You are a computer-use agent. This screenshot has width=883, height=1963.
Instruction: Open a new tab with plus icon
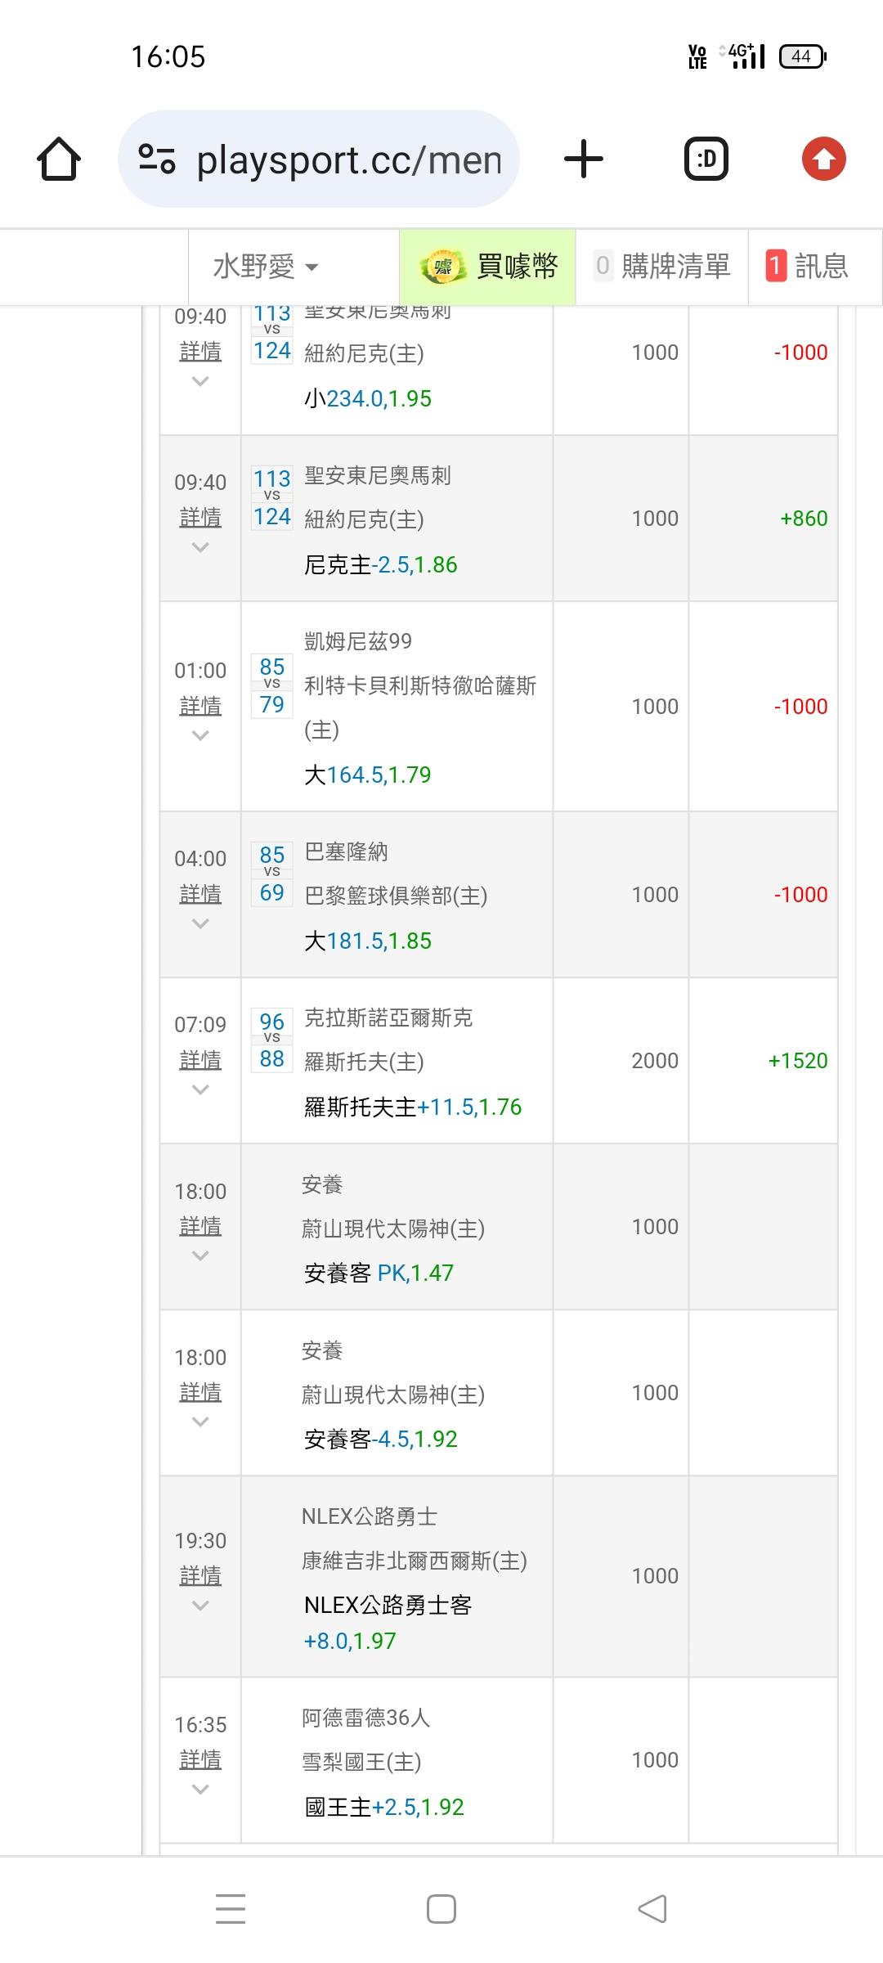(x=584, y=159)
